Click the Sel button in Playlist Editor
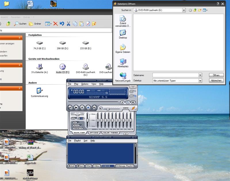The width and height of the screenshot is (230, 181). tap(89, 166)
